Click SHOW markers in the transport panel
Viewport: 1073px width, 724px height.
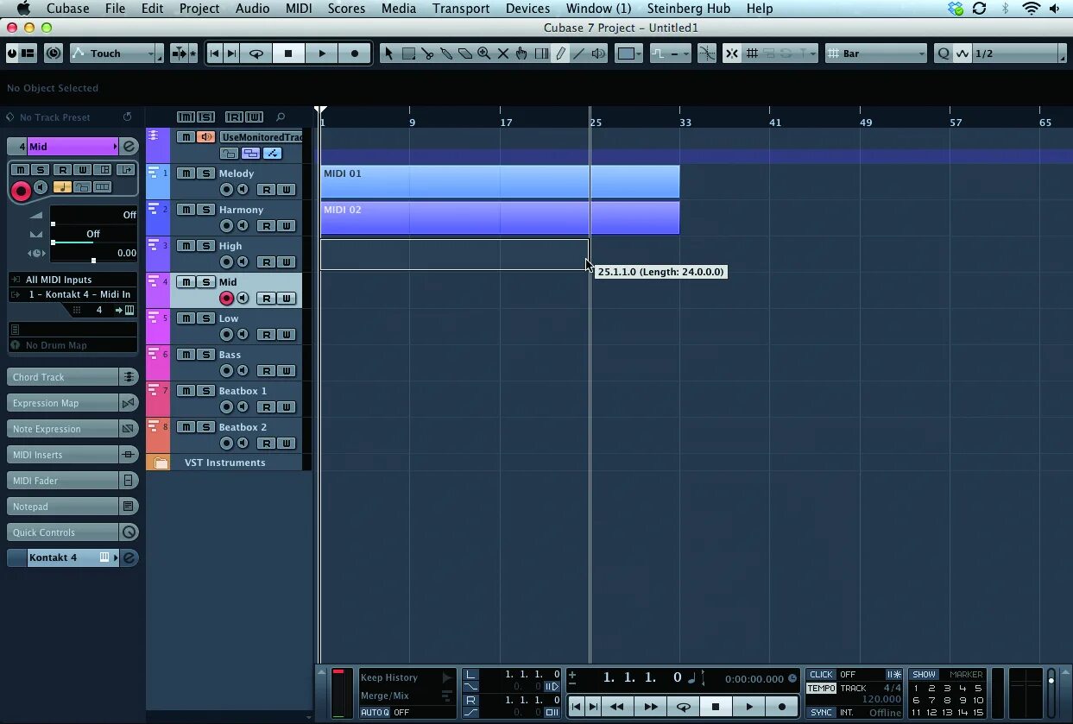tap(924, 675)
